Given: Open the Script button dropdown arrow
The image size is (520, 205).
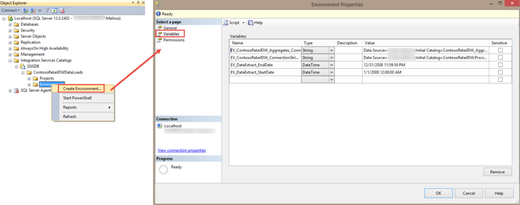Looking at the screenshot, I should coord(243,23).
